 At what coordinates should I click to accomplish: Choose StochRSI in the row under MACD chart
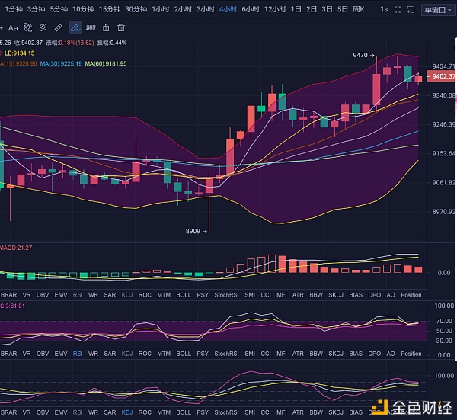pos(226,295)
